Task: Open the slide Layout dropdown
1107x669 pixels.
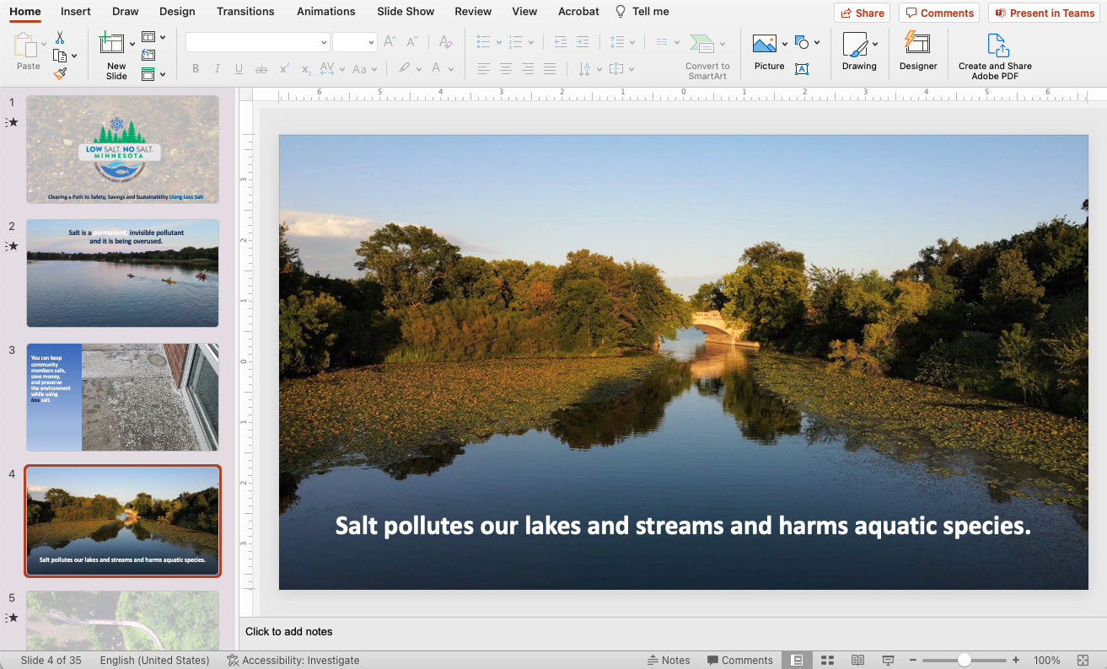Action: 163,37
